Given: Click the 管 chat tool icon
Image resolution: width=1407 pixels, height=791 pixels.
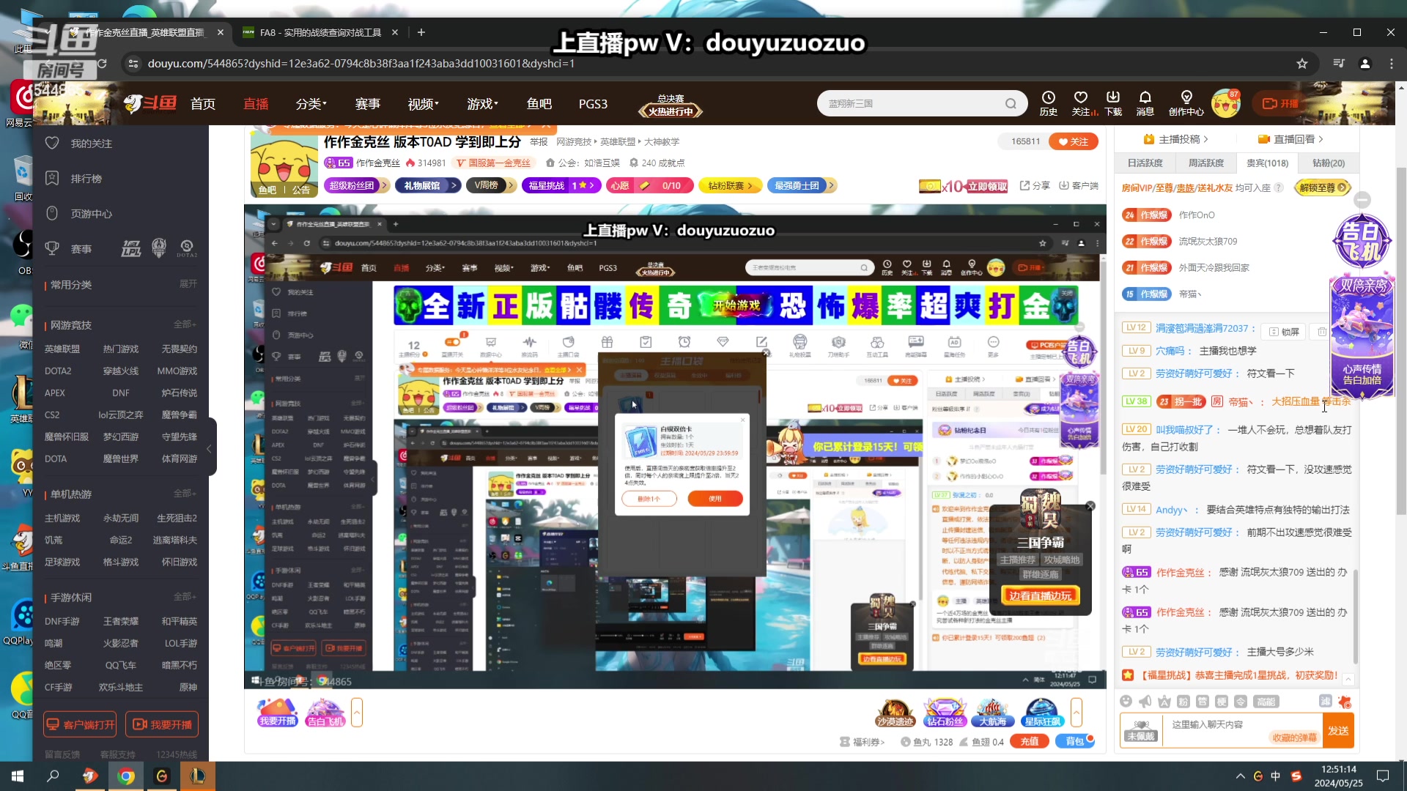Looking at the screenshot, I should pyautogui.click(x=1203, y=701).
